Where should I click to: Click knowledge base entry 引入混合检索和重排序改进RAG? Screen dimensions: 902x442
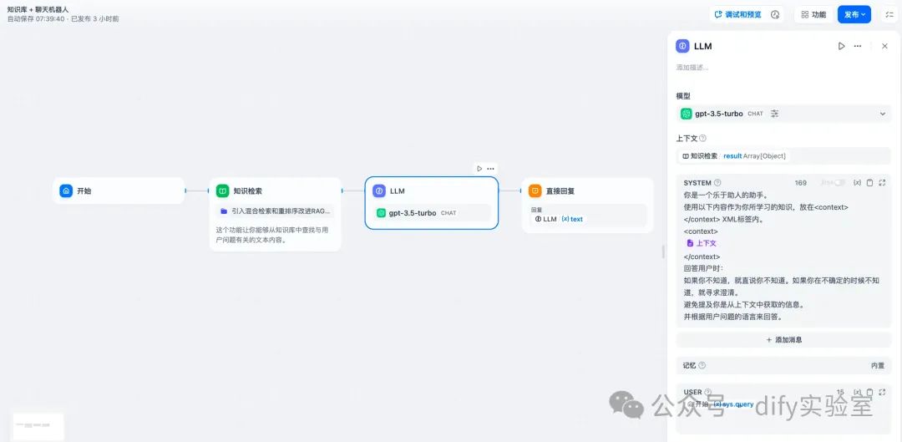(x=276, y=211)
